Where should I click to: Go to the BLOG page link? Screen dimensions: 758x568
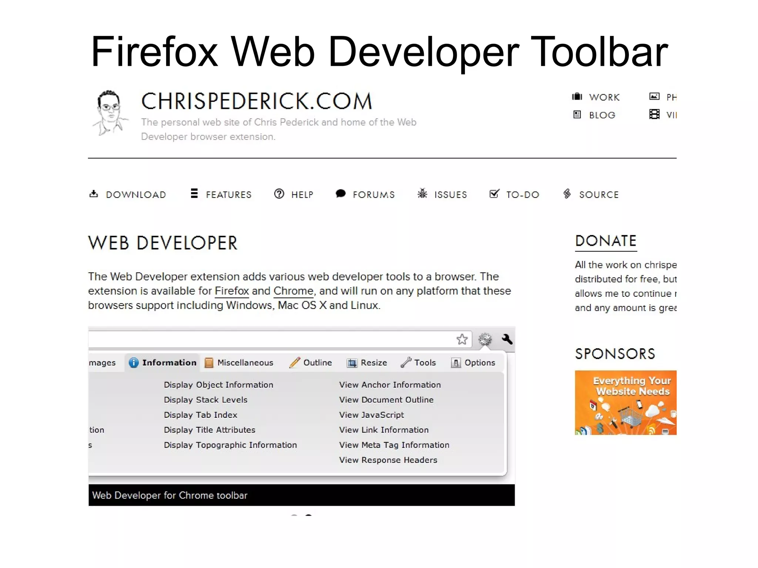coord(602,115)
